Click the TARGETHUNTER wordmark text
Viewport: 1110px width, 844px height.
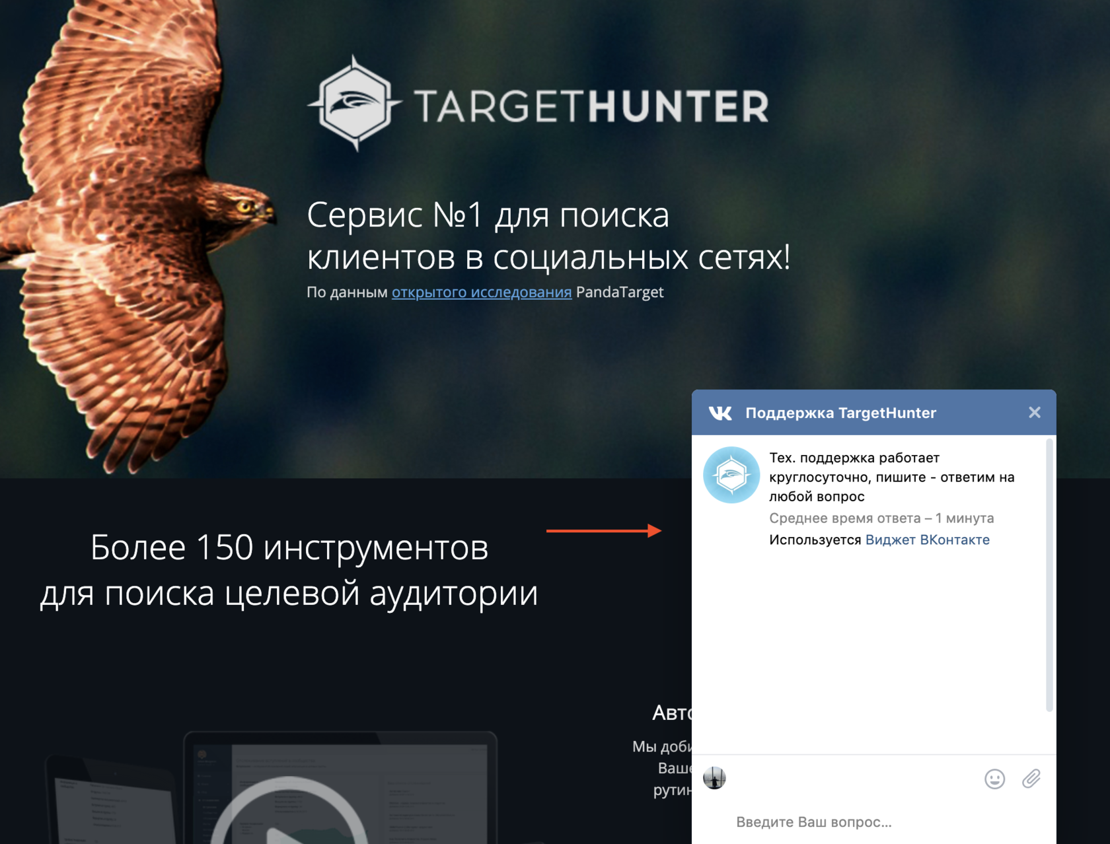pos(592,106)
